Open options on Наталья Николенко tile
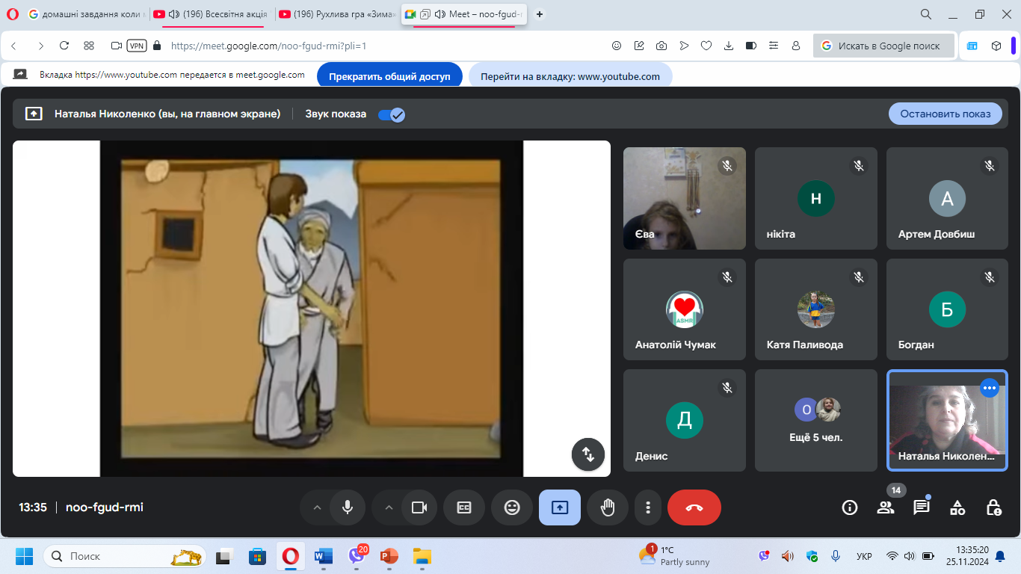Image resolution: width=1021 pixels, height=574 pixels. (x=990, y=388)
